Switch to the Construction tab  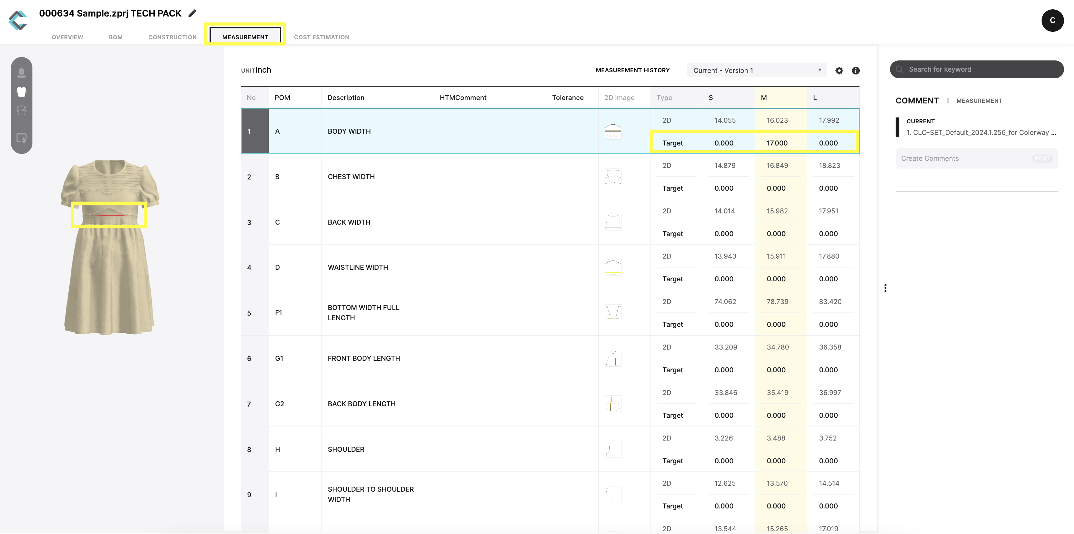click(172, 37)
